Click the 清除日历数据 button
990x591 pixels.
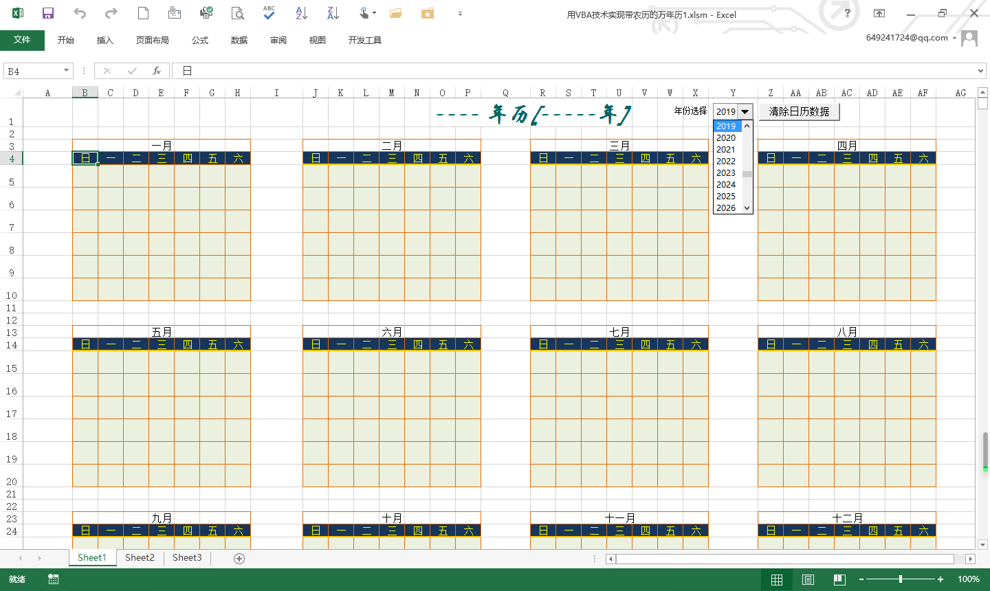point(799,112)
